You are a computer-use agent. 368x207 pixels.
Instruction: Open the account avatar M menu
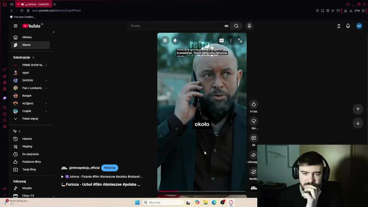pyautogui.click(x=359, y=26)
